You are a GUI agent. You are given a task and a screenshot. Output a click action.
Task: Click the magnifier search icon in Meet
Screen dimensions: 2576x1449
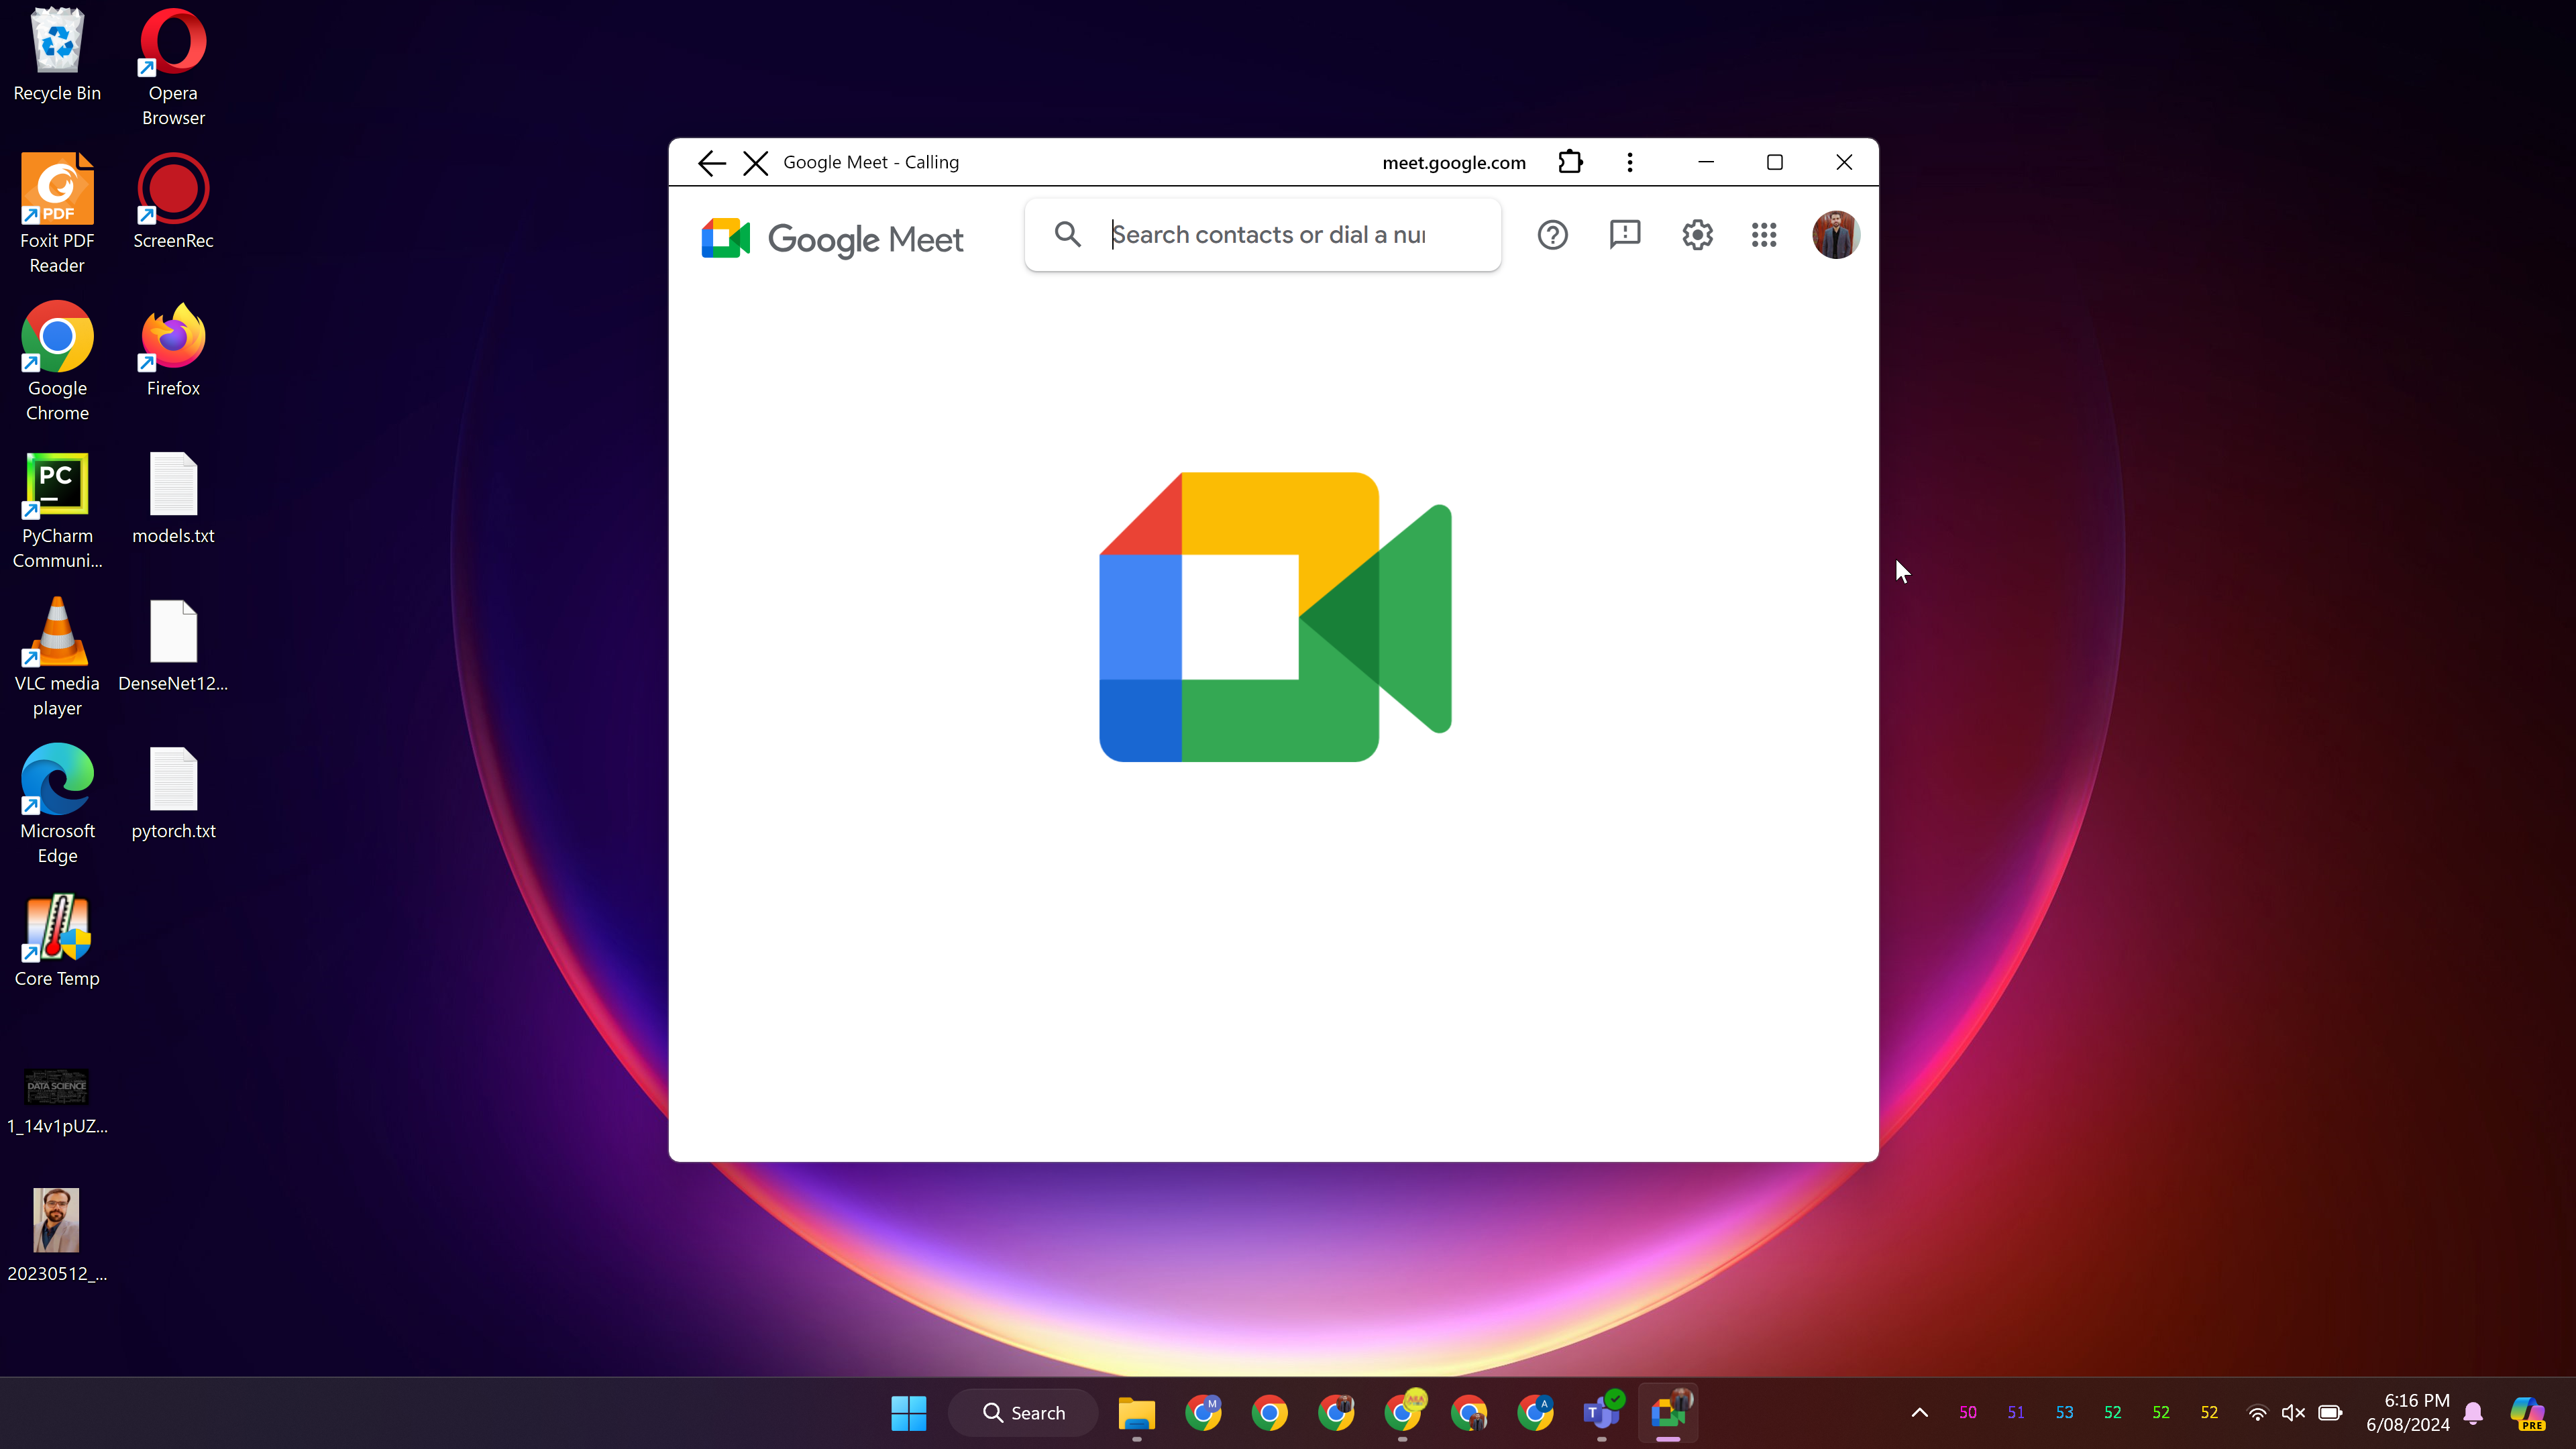(x=1067, y=235)
